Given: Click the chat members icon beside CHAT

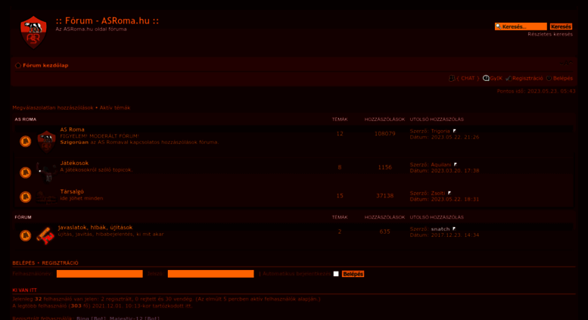Looking at the screenshot, I should (x=452, y=79).
